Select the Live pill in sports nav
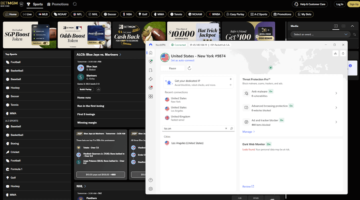This screenshot has width=360, height=200. tap(27, 14)
